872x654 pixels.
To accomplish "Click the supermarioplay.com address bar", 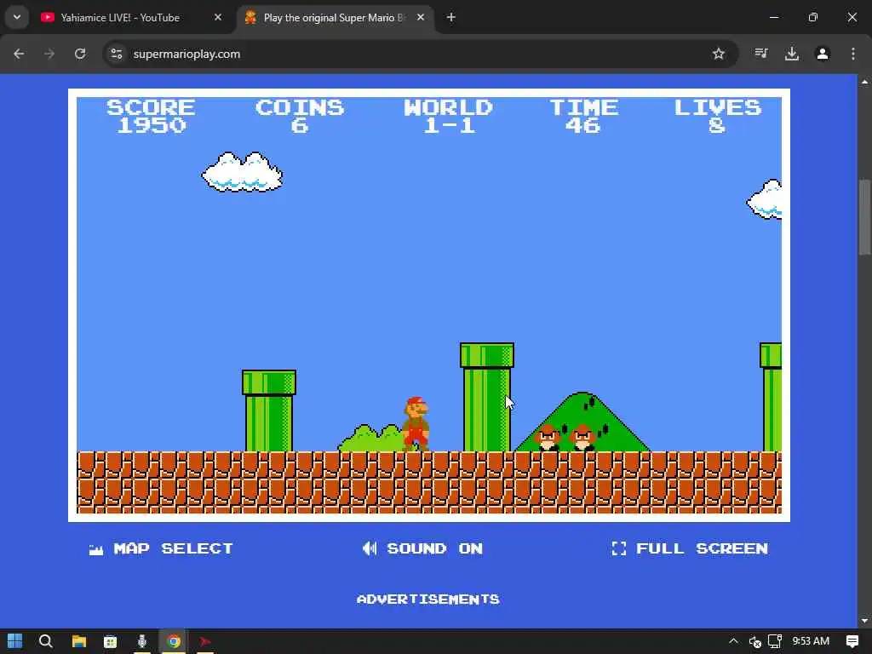I will click(x=420, y=54).
